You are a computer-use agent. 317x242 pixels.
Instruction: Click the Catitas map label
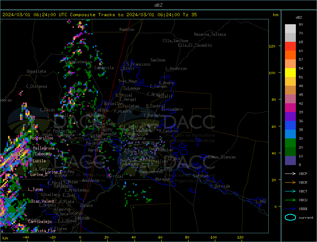tap(201, 176)
